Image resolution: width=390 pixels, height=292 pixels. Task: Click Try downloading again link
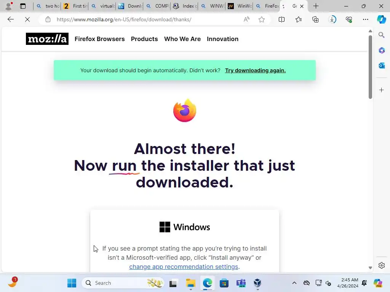[x=255, y=70]
